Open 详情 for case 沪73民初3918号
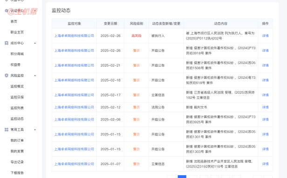 (265, 51)
